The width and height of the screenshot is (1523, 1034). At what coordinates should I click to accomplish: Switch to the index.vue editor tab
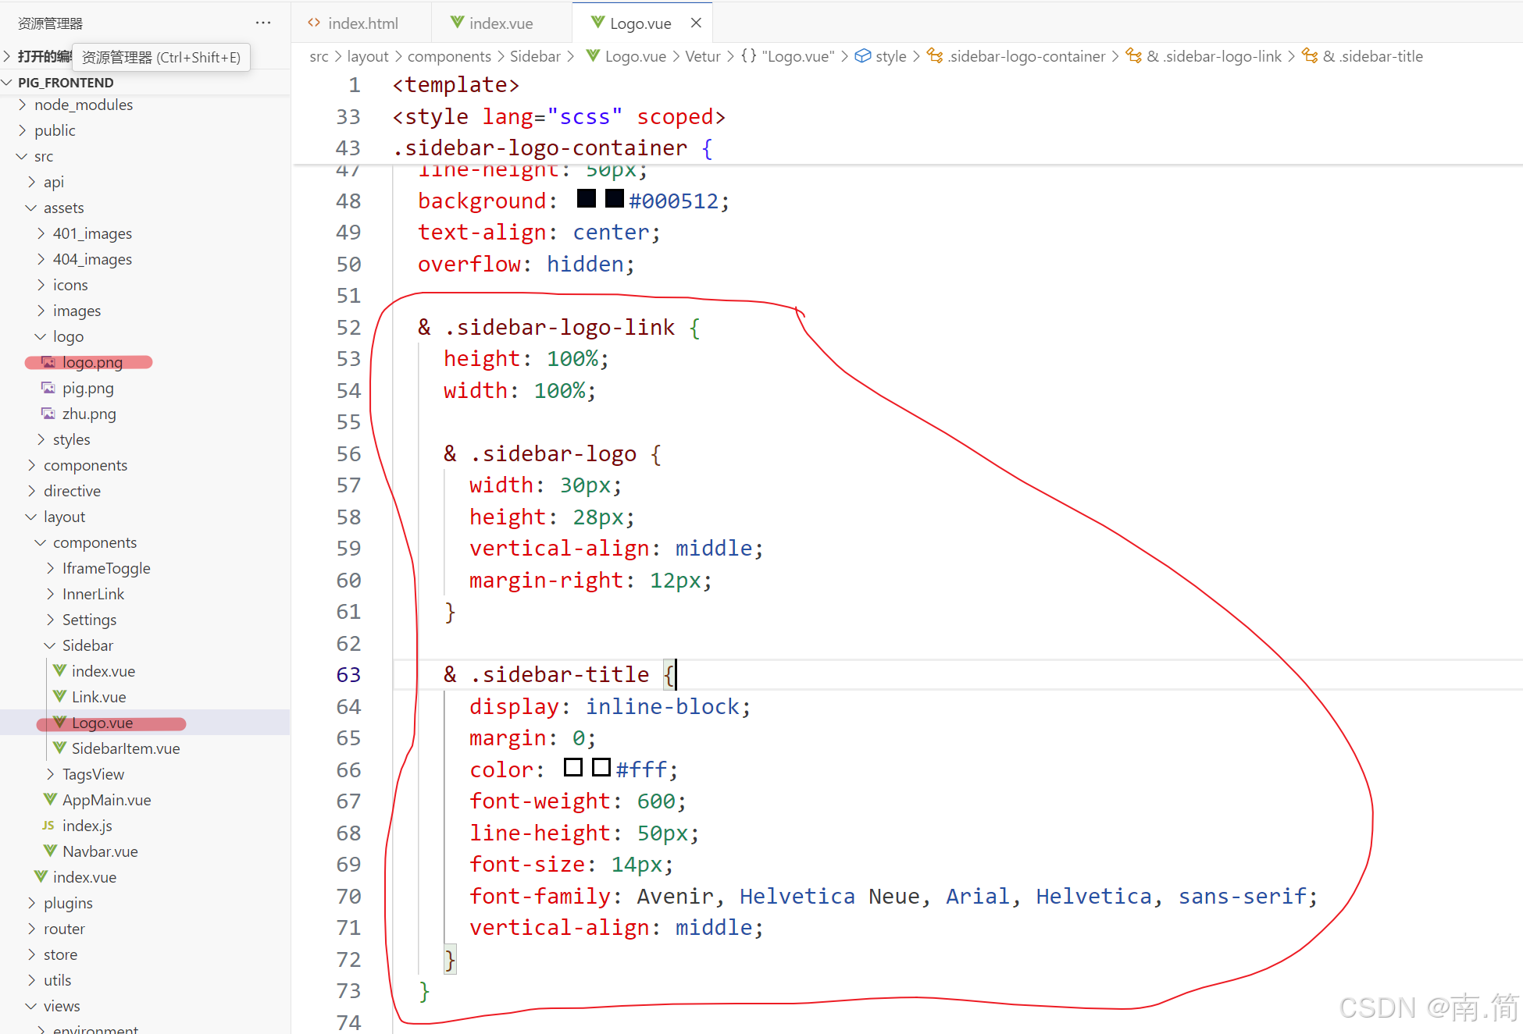point(500,23)
